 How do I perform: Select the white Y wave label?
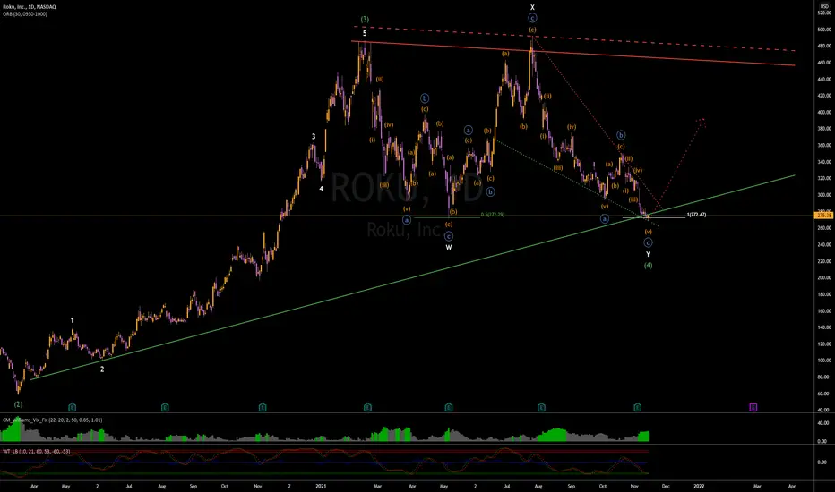click(x=648, y=254)
